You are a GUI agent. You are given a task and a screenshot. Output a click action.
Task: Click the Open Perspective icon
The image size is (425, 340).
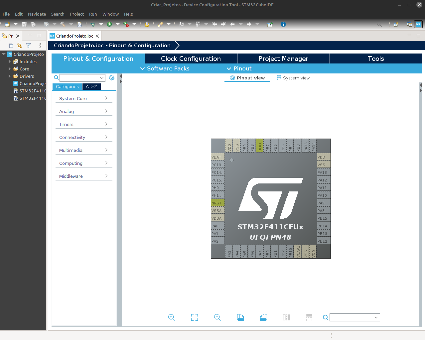(x=396, y=24)
